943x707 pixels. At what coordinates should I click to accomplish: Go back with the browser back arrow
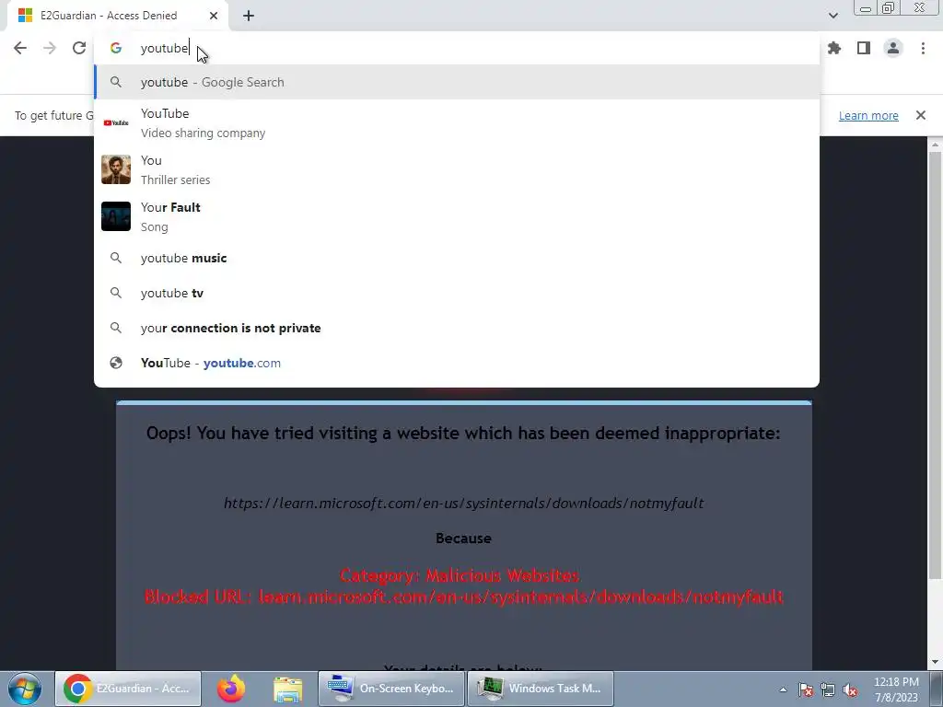point(20,48)
